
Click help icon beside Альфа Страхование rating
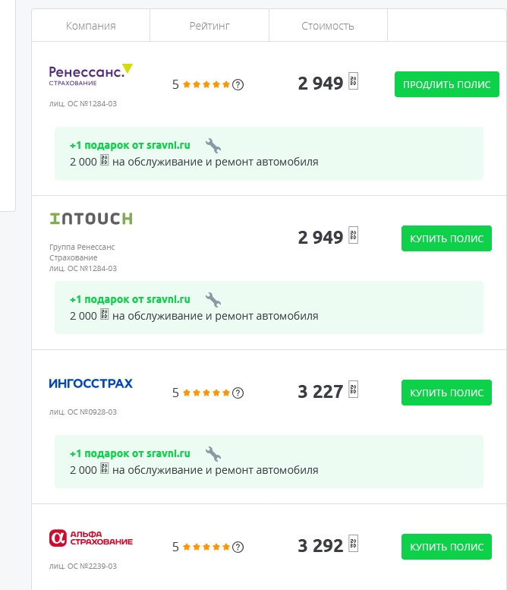[x=238, y=547]
